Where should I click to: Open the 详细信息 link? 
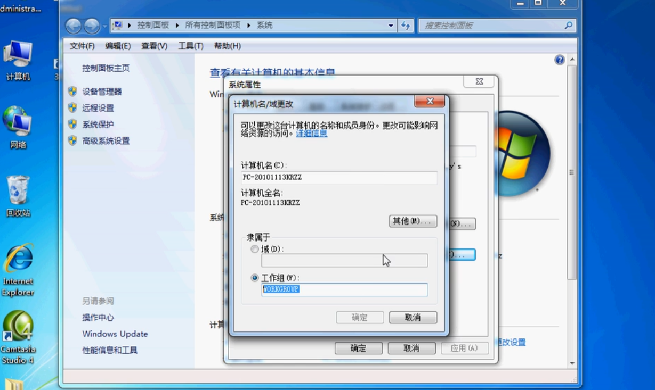pos(312,134)
